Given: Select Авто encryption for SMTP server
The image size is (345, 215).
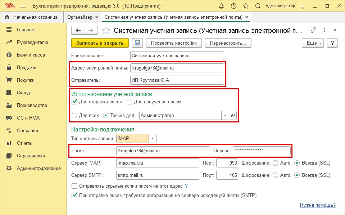Looking at the screenshot, I should click(275, 175).
